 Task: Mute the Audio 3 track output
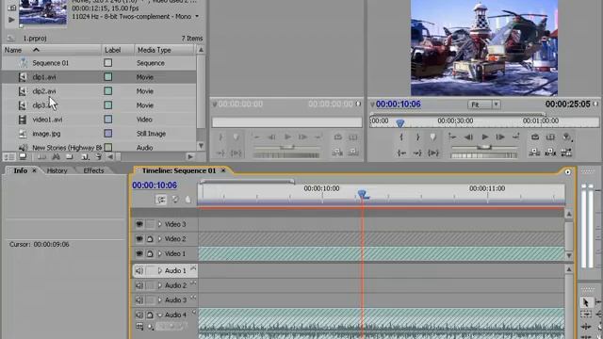click(139, 300)
